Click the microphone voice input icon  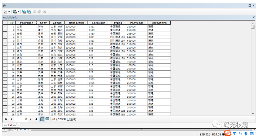click(246, 133)
